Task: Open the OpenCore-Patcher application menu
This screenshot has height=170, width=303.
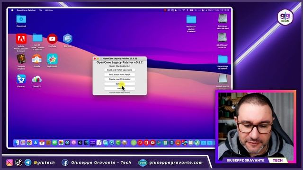Action: pos(26,10)
